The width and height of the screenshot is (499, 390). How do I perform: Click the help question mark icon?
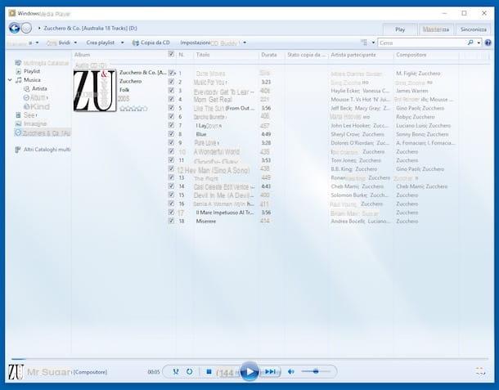pyautogui.click(x=488, y=43)
